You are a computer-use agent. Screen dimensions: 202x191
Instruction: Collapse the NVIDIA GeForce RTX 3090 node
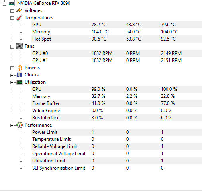[x=4, y=4]
